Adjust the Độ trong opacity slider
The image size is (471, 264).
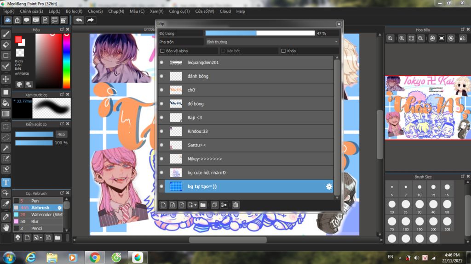coord(260,34)
